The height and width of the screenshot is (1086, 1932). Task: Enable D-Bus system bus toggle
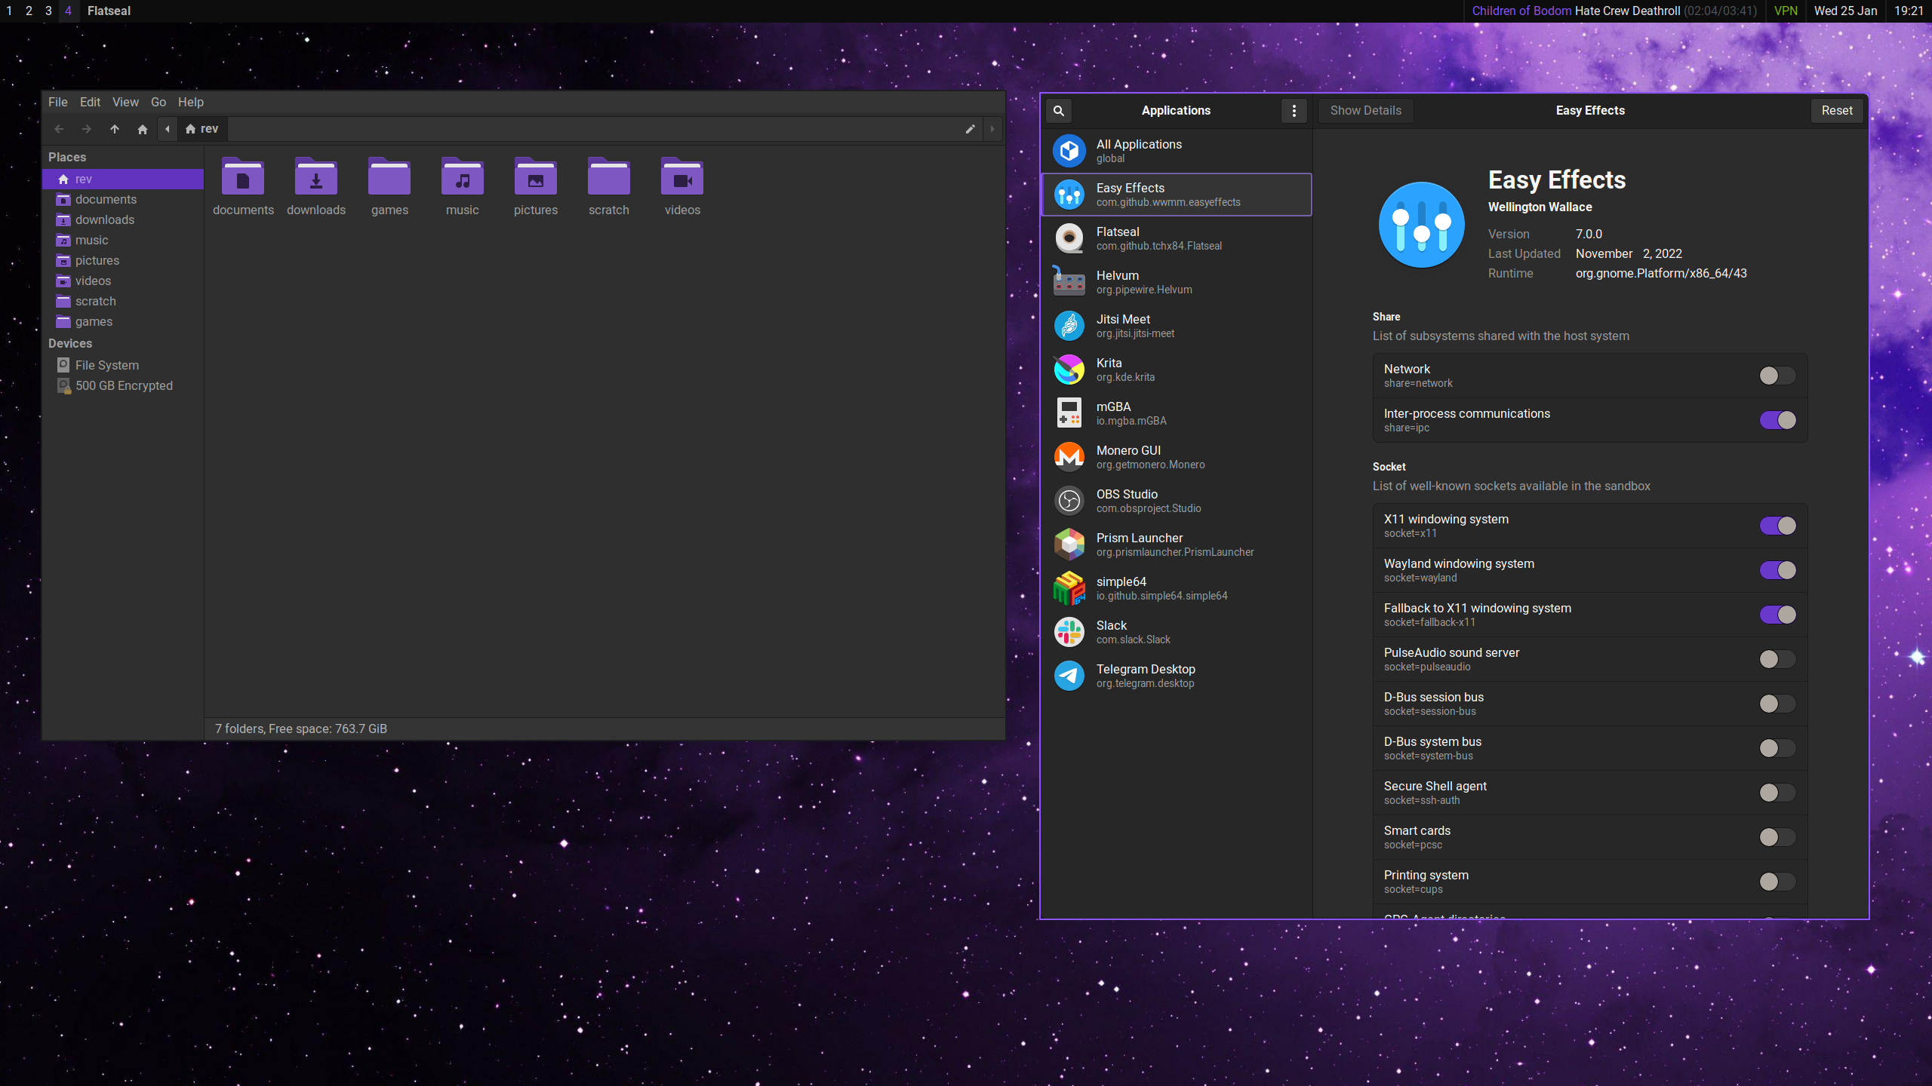[1777, 748]
